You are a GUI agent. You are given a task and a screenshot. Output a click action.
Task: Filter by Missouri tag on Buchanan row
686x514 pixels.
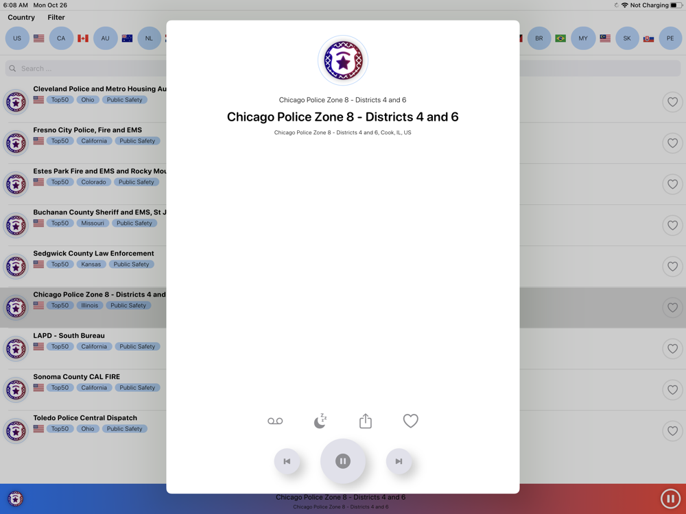point(93,223)
